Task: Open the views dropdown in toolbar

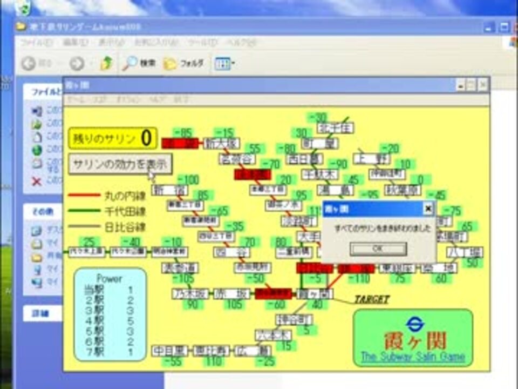Action: (225, 64)
